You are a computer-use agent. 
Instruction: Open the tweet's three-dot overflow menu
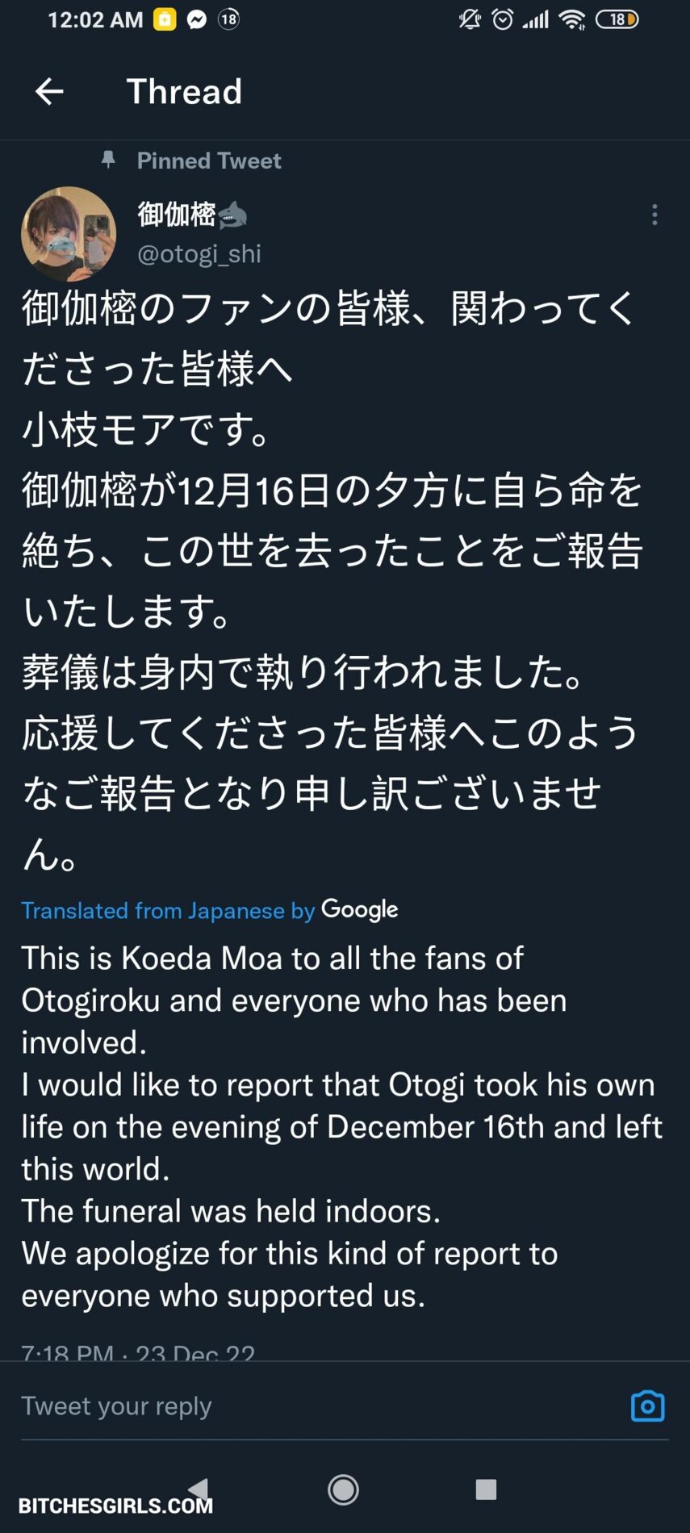coord(654,215)
